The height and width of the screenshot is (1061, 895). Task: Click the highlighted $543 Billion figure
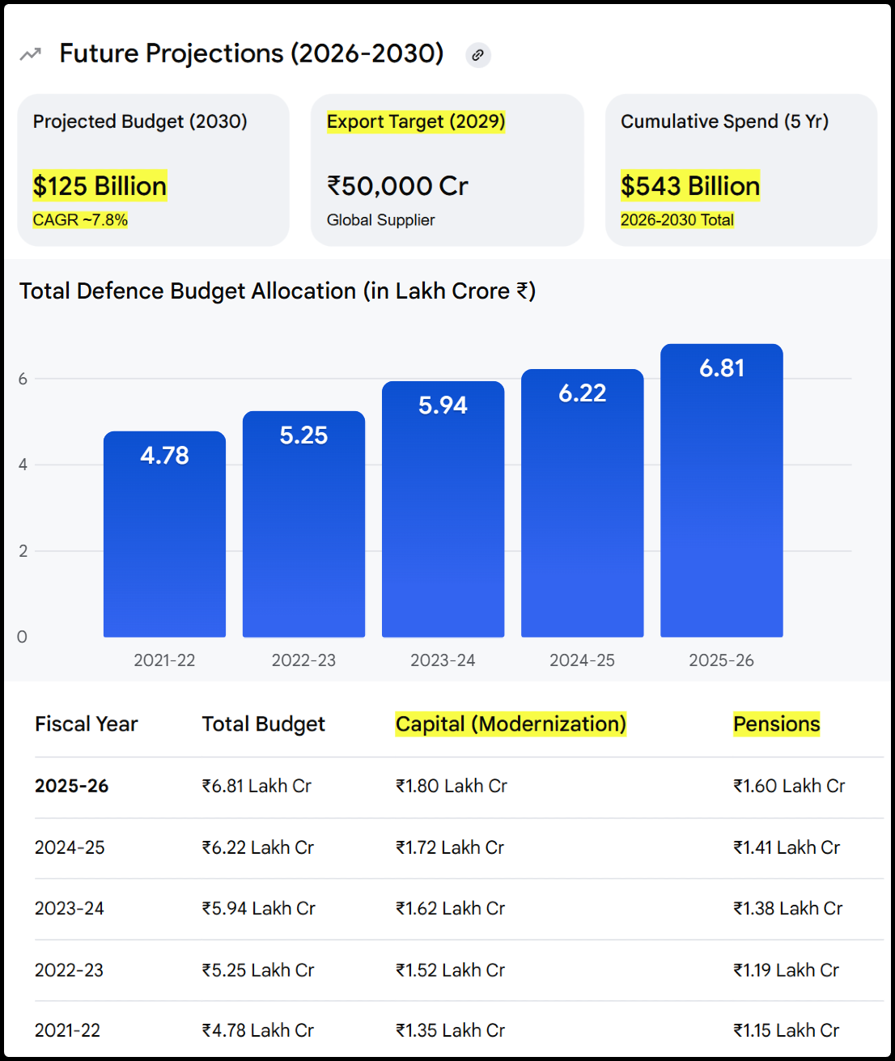point(689,186)
